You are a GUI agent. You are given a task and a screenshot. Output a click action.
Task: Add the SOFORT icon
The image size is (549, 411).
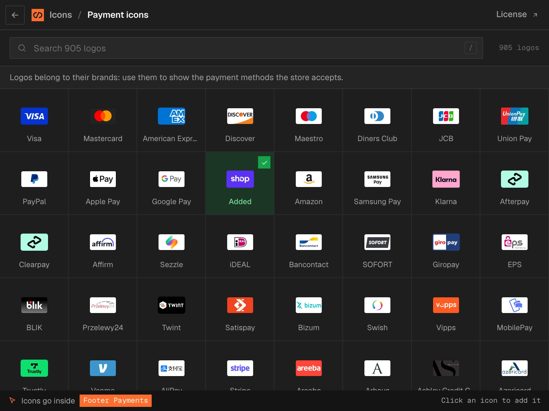tap(377, 246)
